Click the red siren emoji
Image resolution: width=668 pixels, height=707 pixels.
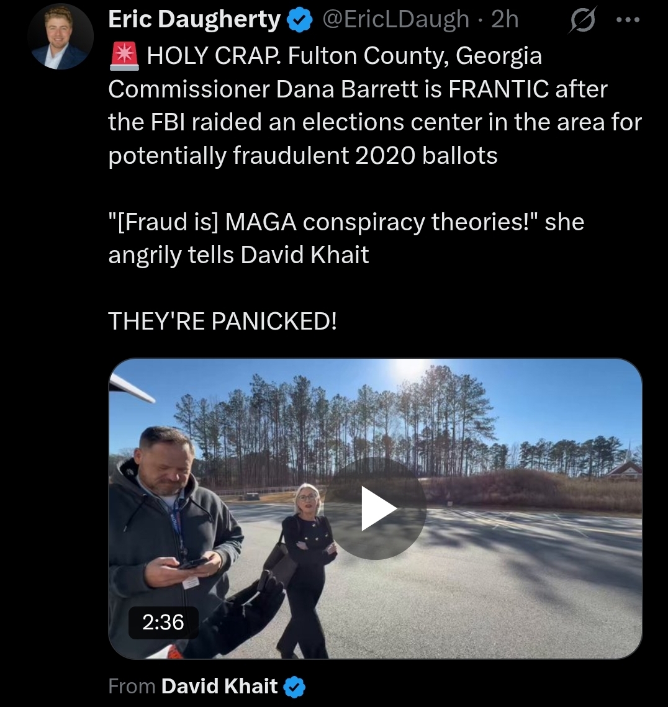pos(125,56)
